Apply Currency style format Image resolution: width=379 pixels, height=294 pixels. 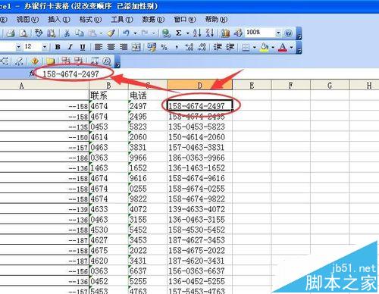pos(152,47)
